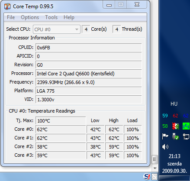Screen dimensions: 190x181
Task: Minimize the Core Temp window
Action: click(x=109, y=5)
